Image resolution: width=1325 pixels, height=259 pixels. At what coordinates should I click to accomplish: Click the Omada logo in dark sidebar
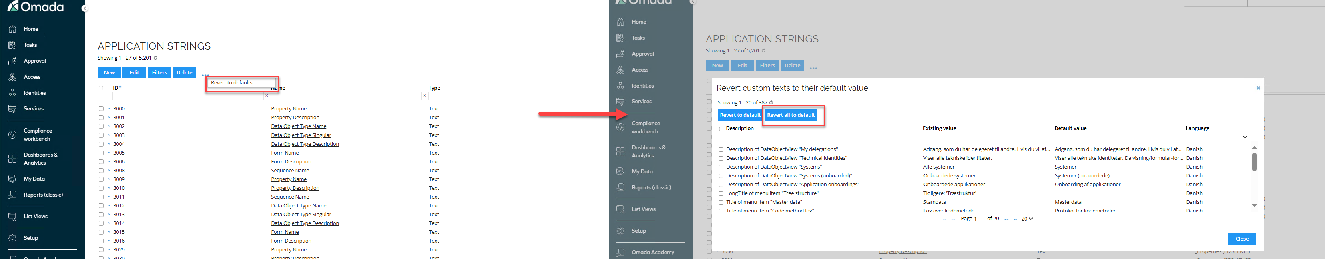[x=36, y=6]
